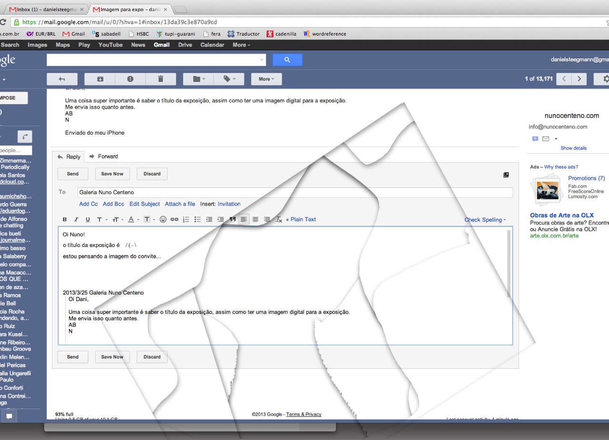
Task: Click the To recipient field
Action: tap(295, 193)
